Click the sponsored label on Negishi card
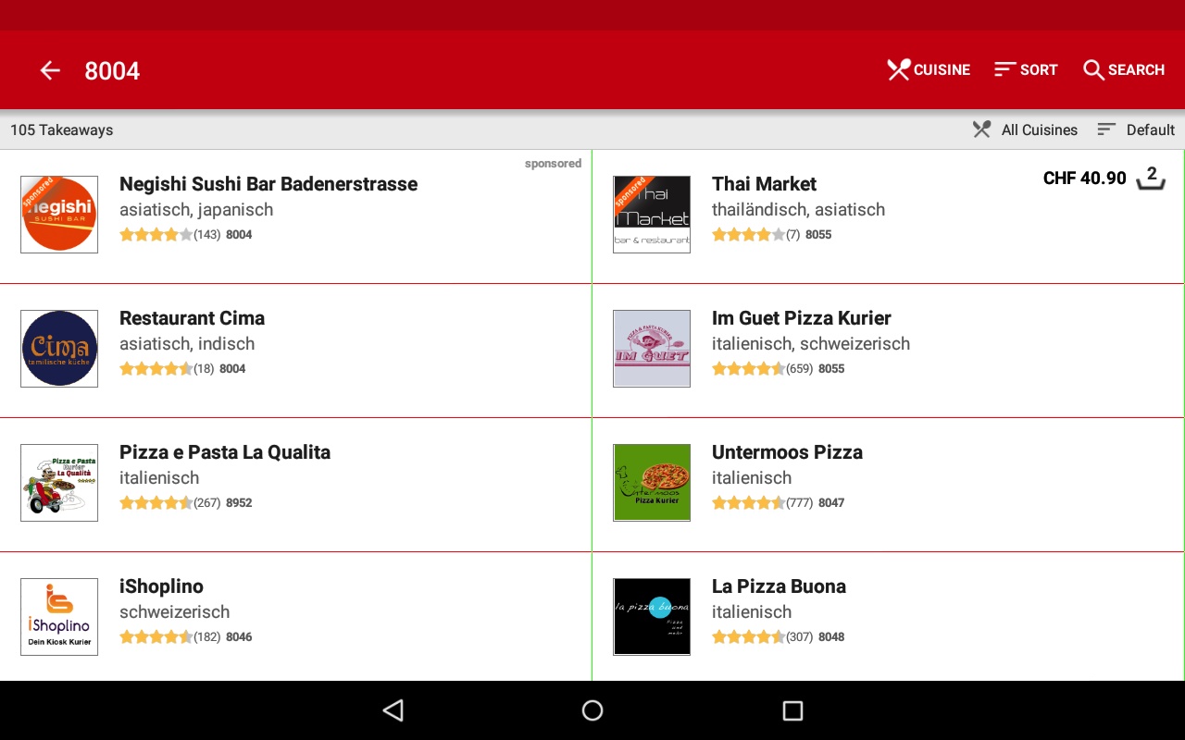The height and width of the screenshot is (740, 1185). coord(553,164)
